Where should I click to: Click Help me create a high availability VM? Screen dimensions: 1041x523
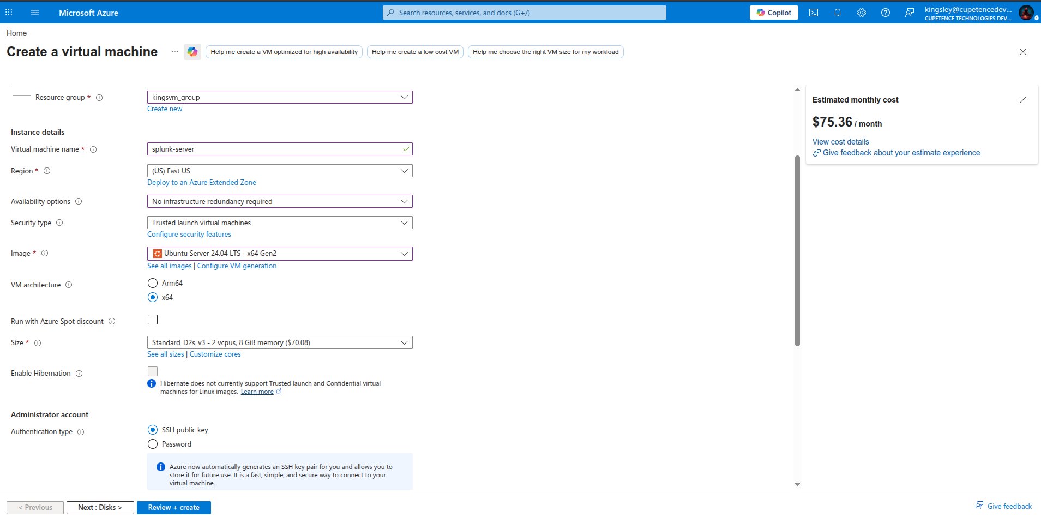point(284,52)
